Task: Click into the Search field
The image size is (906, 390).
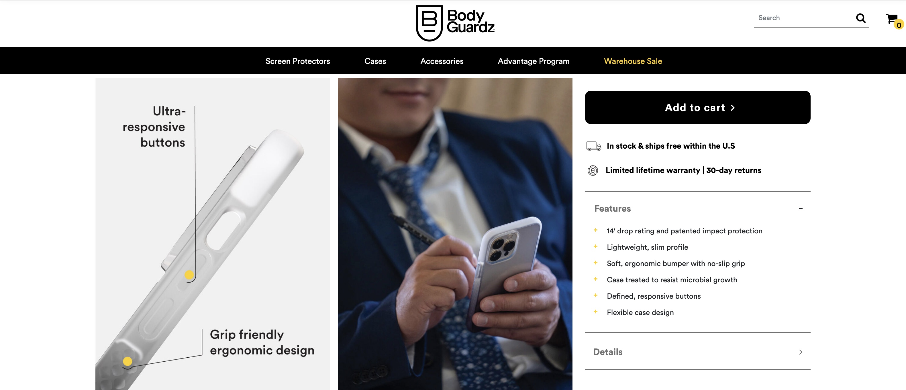Action: pyautogui.click(x=804, y=18)
